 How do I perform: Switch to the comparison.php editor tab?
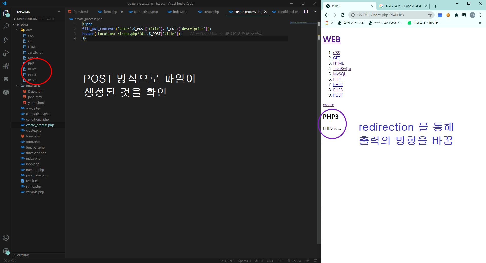point(145,12)
